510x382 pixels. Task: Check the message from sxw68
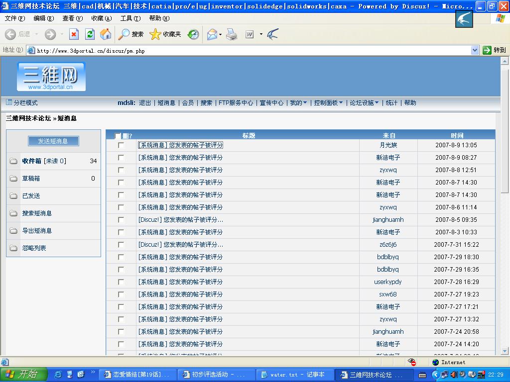pyautogui.click(x=121, y=294)
